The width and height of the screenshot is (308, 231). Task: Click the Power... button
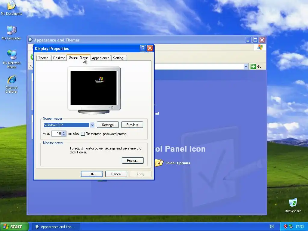click(x=133, y=161)
